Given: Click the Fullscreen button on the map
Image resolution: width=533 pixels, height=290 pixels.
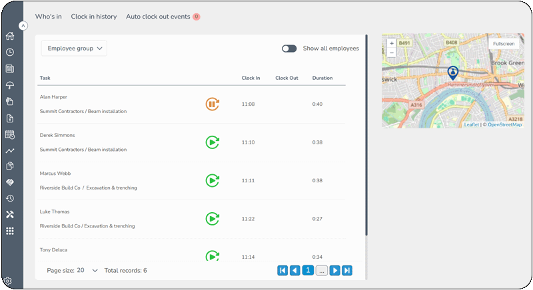Looking at the screenshot, I should pos(504,44).
